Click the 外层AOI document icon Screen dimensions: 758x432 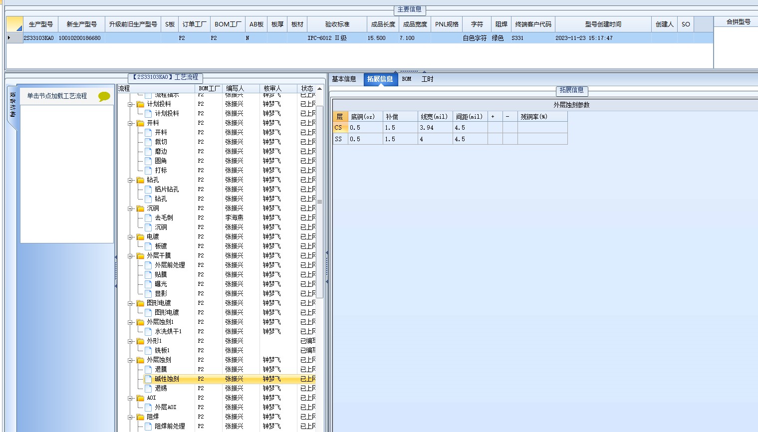[x=148, y=408]
